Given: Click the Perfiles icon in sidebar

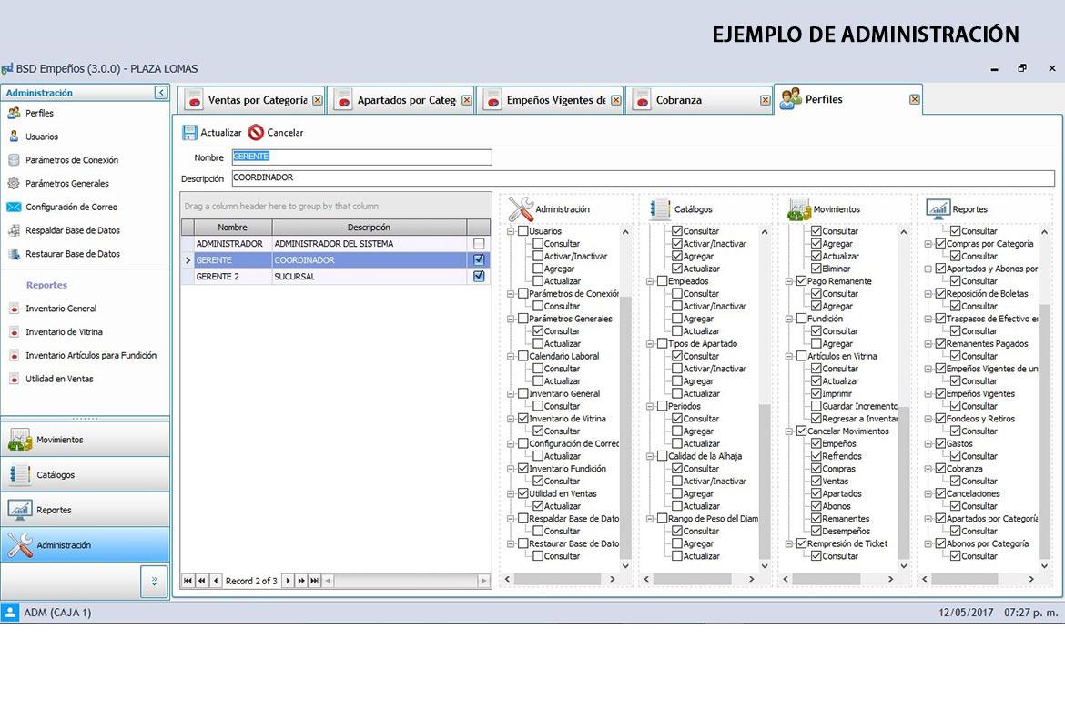Looking at the screenshot, I should (14, 113).
